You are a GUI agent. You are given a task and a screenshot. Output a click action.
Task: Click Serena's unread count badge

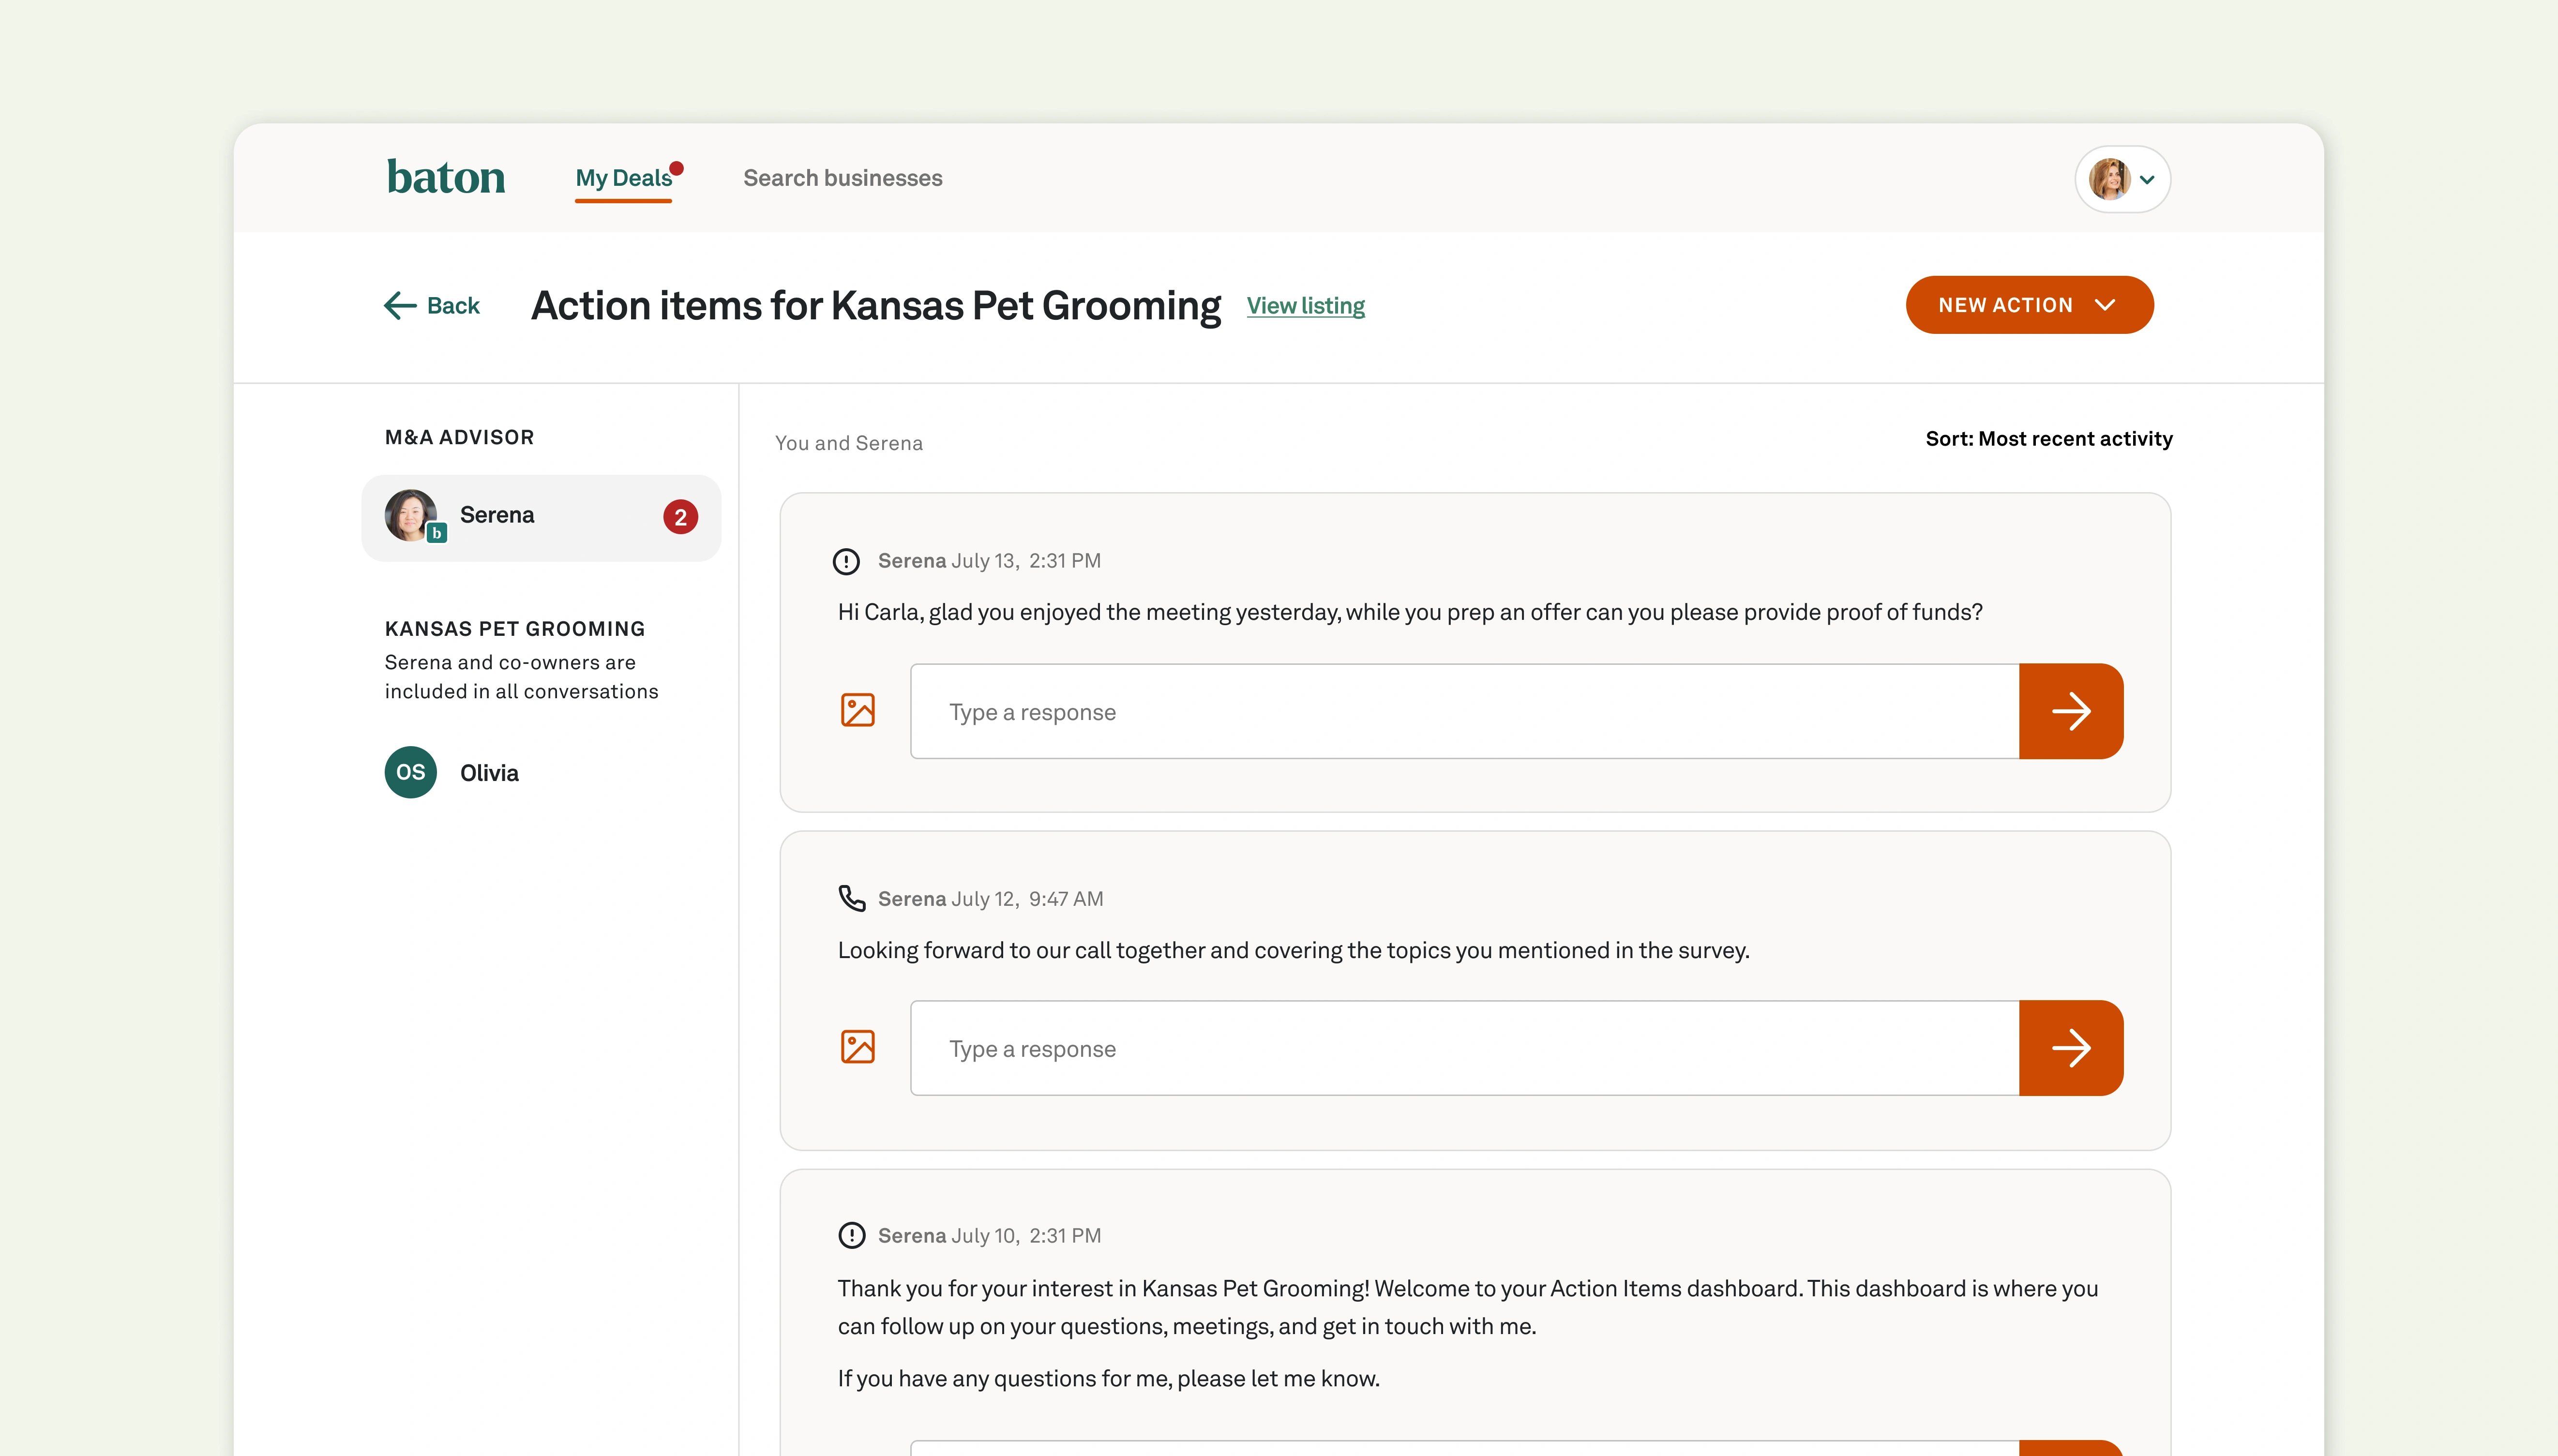pos(680,517)
